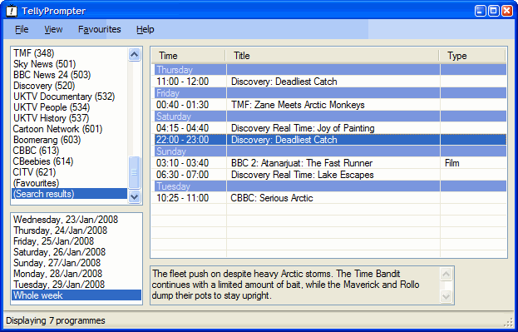Screen dimensions: 518x332
Task: Click the Film type cell
Action: [473, 163]
